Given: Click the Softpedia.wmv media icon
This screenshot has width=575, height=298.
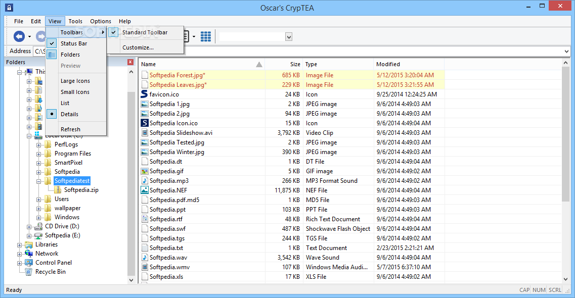Looking at the screenshot, I should pyautogui.click(x=145, y=267).
